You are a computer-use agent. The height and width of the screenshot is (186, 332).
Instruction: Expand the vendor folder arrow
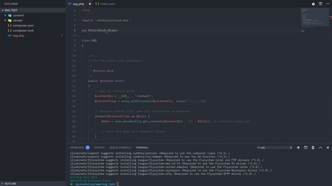pos(5,21)
